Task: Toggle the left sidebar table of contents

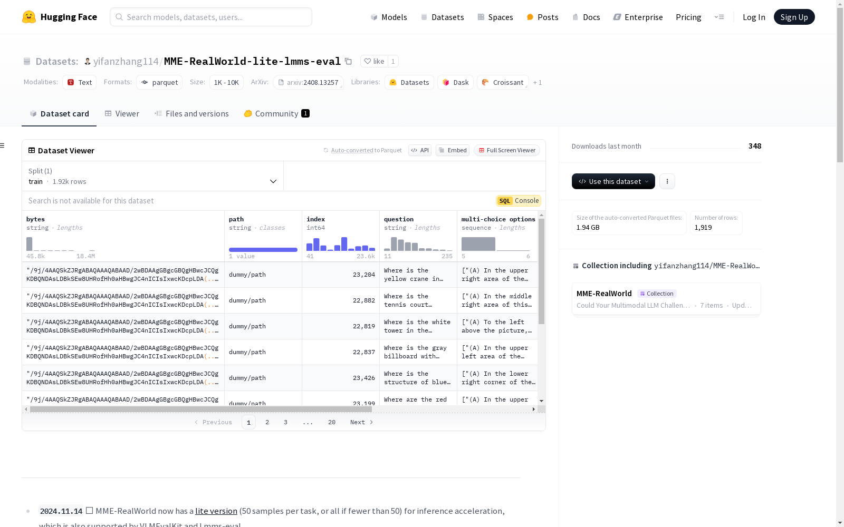Action: pyautogui.click(x=3, y=145)
